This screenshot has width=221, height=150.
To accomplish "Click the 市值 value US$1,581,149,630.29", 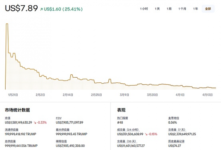I will point(18,122).
